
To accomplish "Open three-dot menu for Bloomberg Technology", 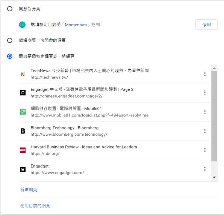I will (x=205, y=131).
